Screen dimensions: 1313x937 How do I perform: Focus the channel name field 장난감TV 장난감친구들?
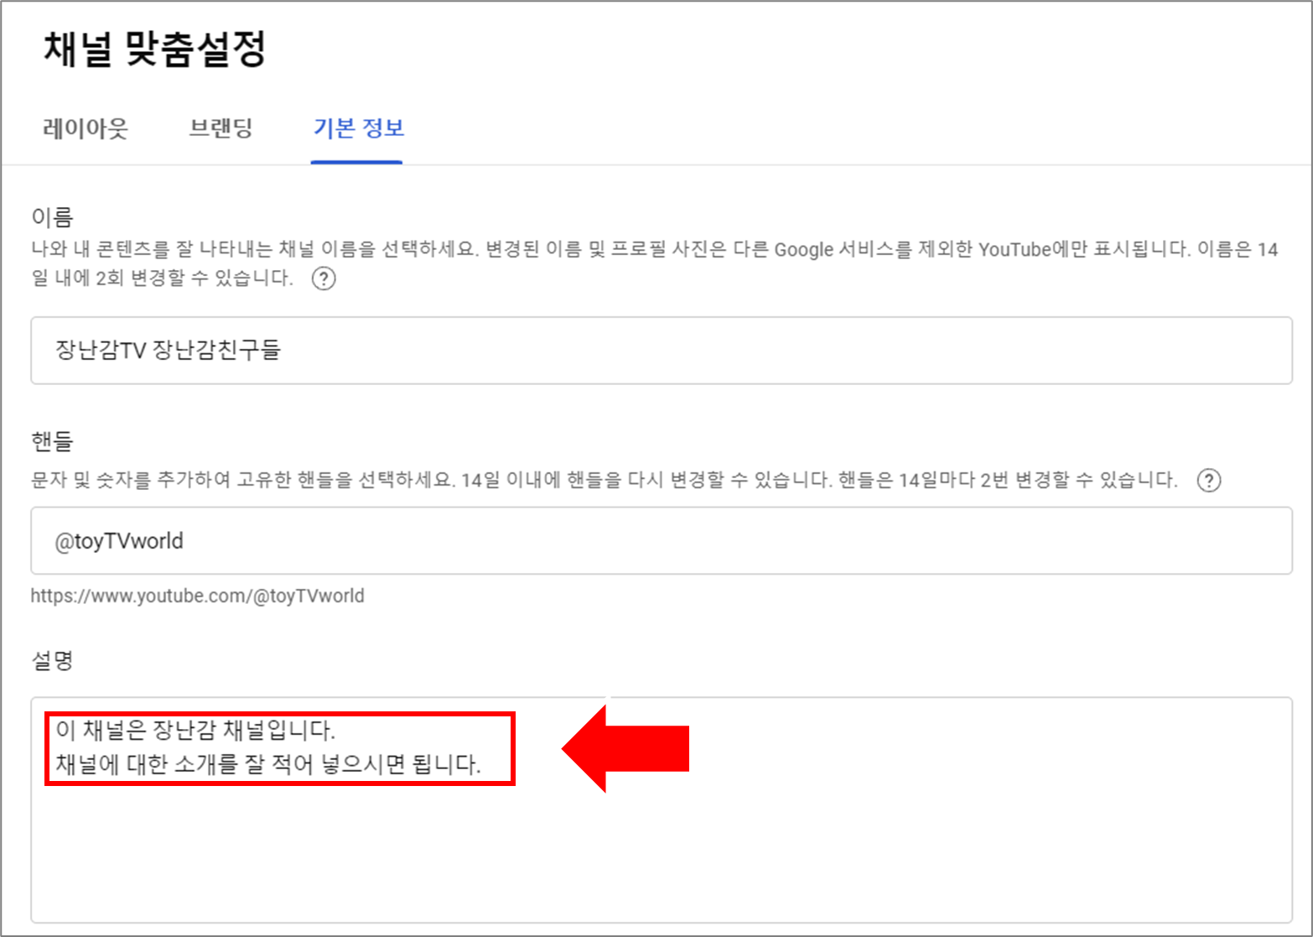pyautogui.click(x=661, y=351)
